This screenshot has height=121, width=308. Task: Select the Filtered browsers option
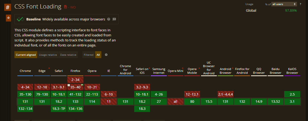(88, 55)
